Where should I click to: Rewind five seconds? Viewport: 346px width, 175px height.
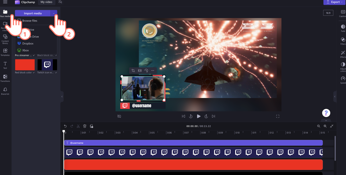pyautogui.click(x=191, y=116)
